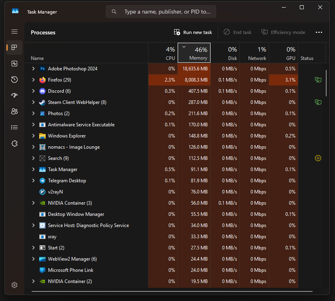
Task: Open the Startup apps sidebar icon
Action: [x=14, y=96]
